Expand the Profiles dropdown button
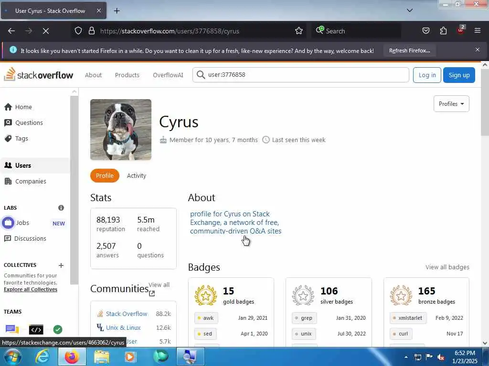Screen dimensions: 489x366 point(451,103)
